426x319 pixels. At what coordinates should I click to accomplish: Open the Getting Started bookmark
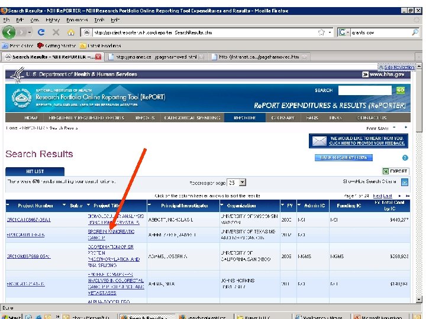pos(56,45)
